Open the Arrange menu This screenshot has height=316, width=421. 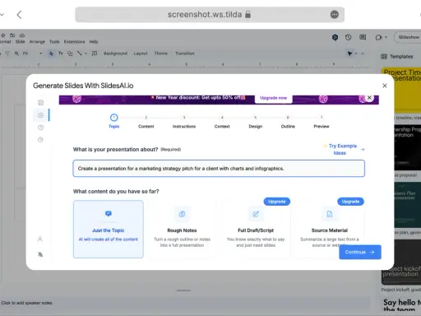pos(37,42)
